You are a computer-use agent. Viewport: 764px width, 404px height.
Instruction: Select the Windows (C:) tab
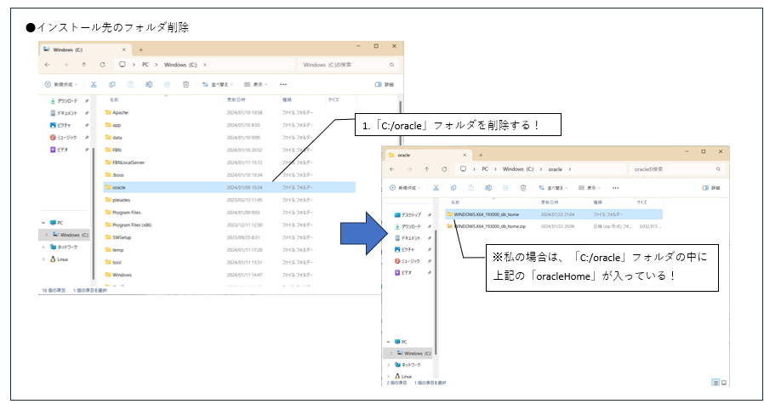[x=84, y=49]
